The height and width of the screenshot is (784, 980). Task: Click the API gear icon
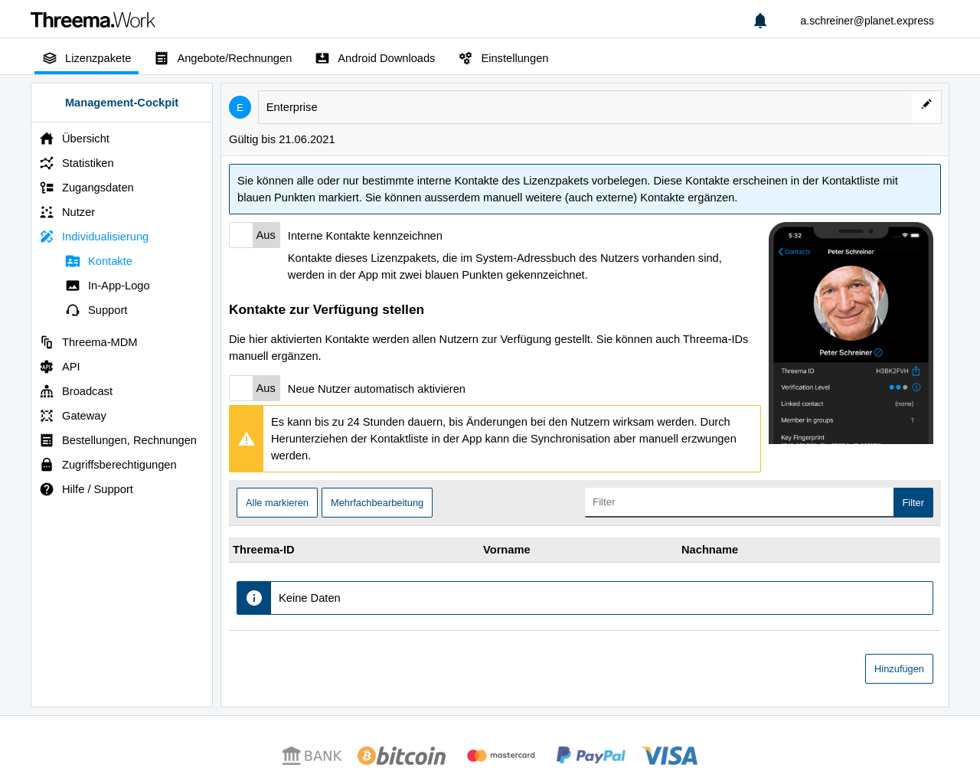click(47, 367)
